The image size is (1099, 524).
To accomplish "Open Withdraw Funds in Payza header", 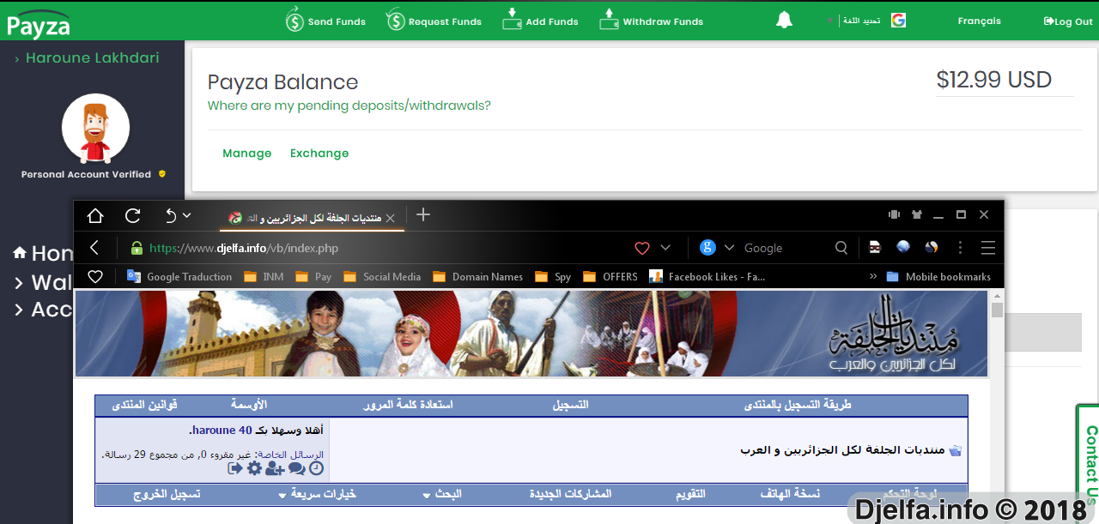I will pos(651,21).
